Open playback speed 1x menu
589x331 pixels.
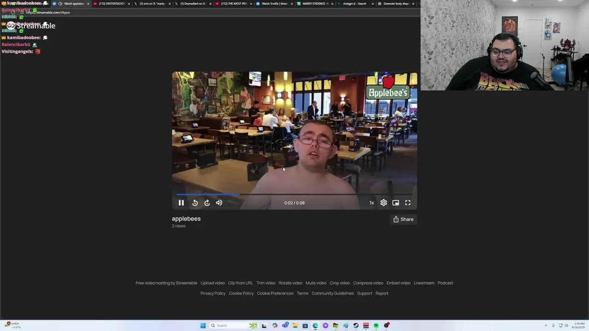(x=372, y=203)
